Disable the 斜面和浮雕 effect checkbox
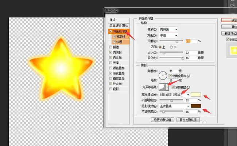 (110, 31)
